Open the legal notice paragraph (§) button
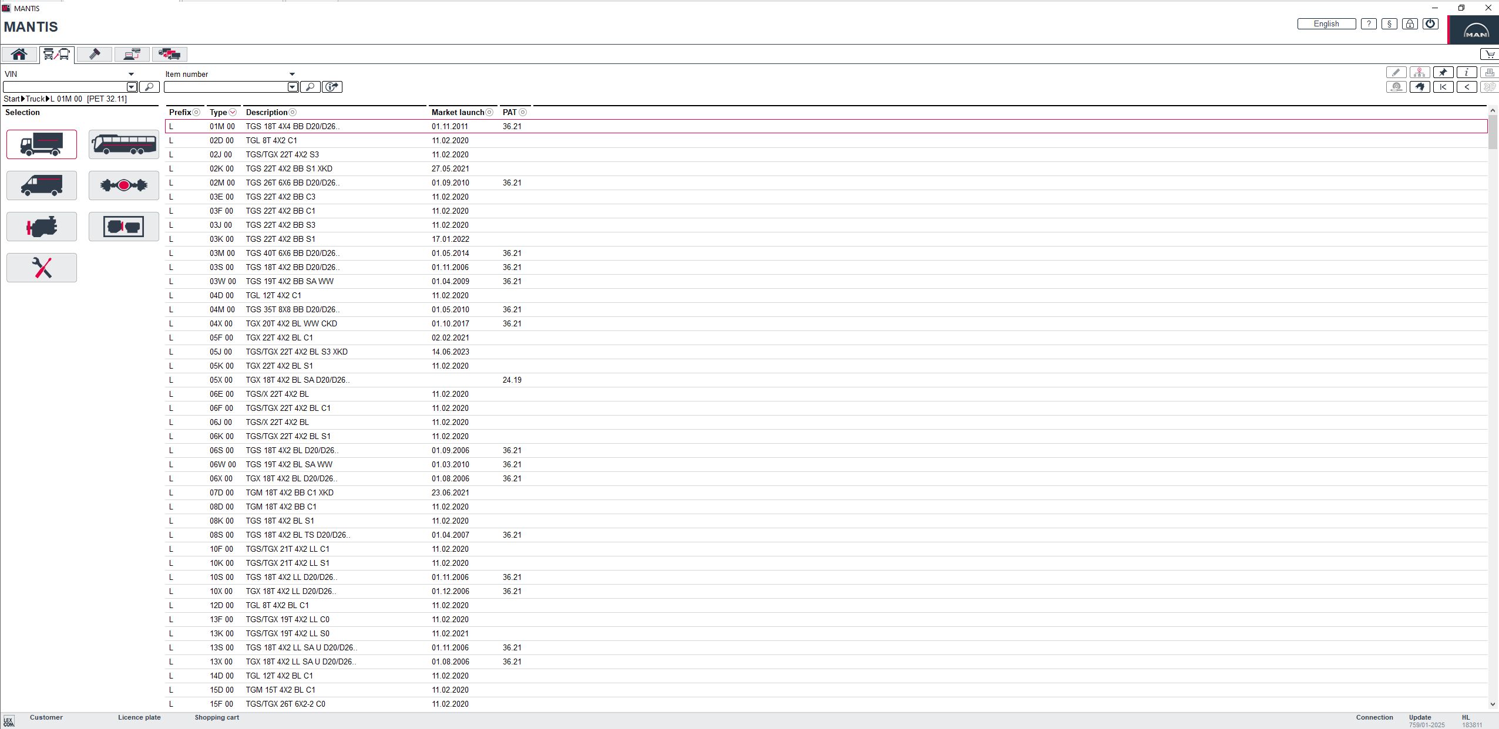The image size is (1499, 729). tap(1389, 23)
